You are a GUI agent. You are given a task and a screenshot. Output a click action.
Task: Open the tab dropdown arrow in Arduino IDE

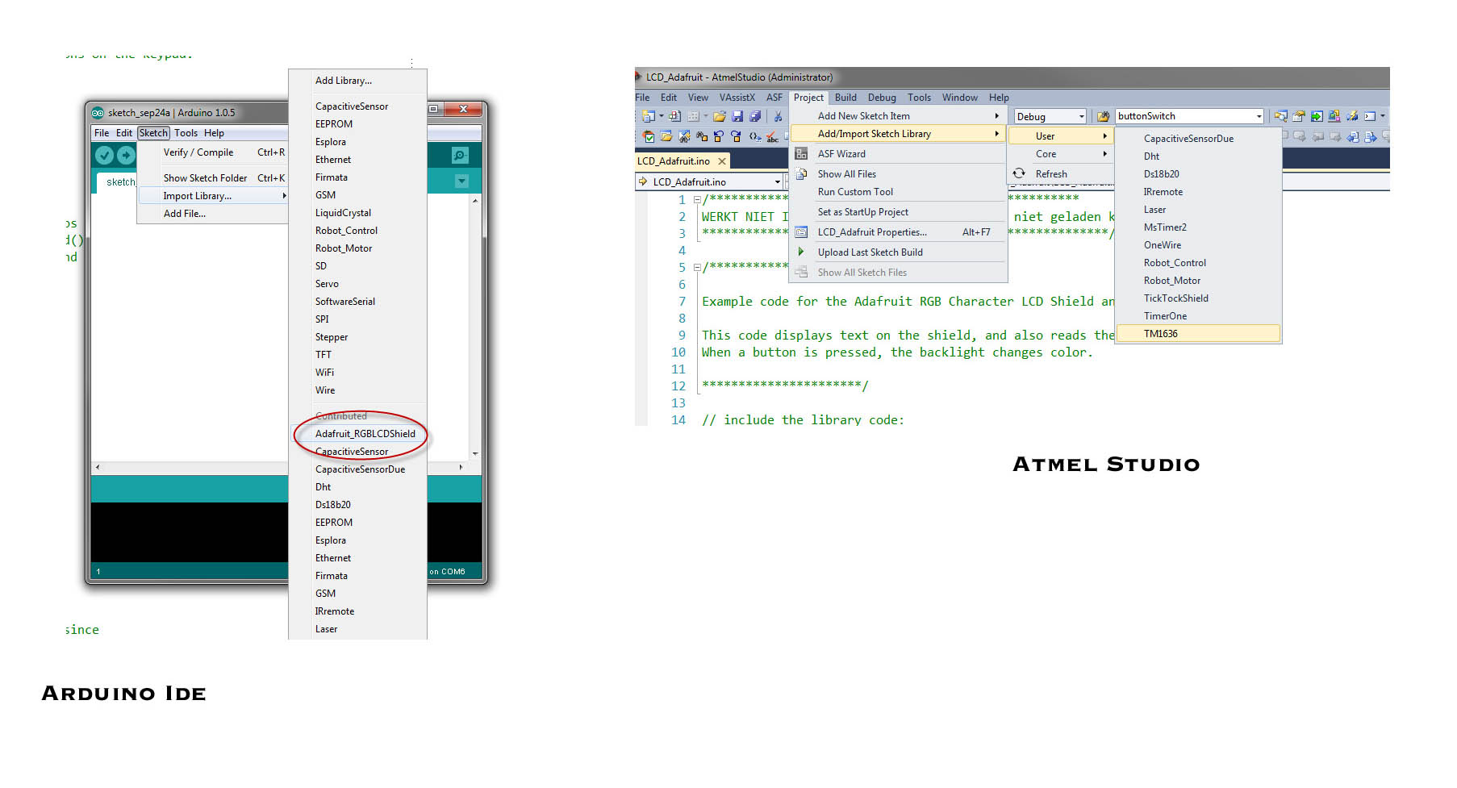461,181
